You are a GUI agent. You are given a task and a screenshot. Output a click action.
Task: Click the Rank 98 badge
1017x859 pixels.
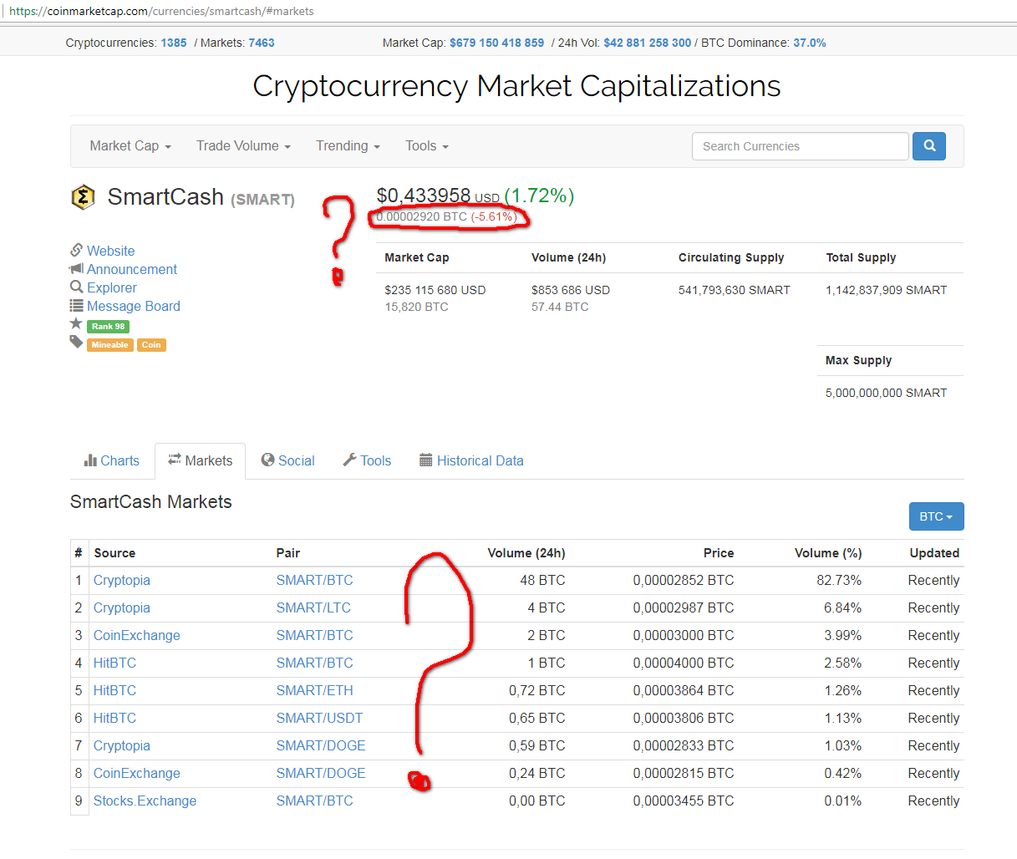point(108,327)
